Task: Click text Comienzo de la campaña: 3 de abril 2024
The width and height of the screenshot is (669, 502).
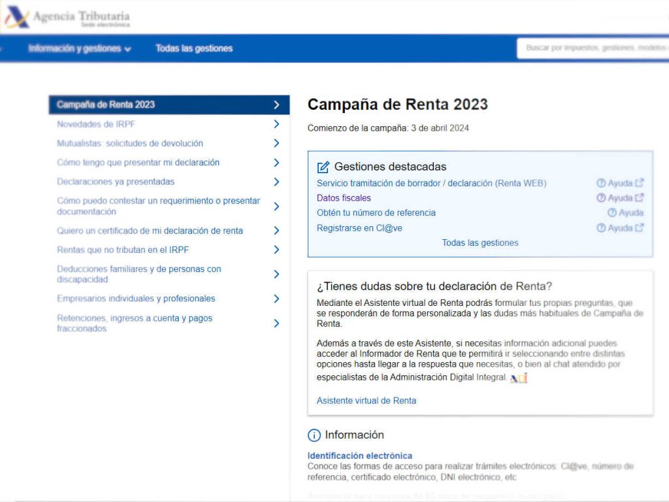Action: pos(388,129)
